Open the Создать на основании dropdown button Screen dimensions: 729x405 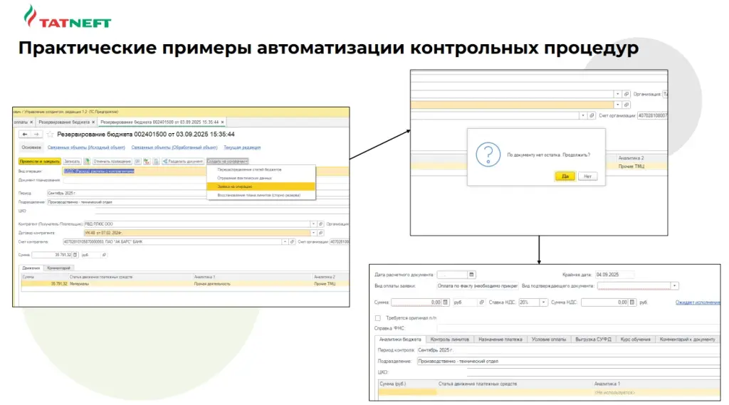tap(227, 162)
